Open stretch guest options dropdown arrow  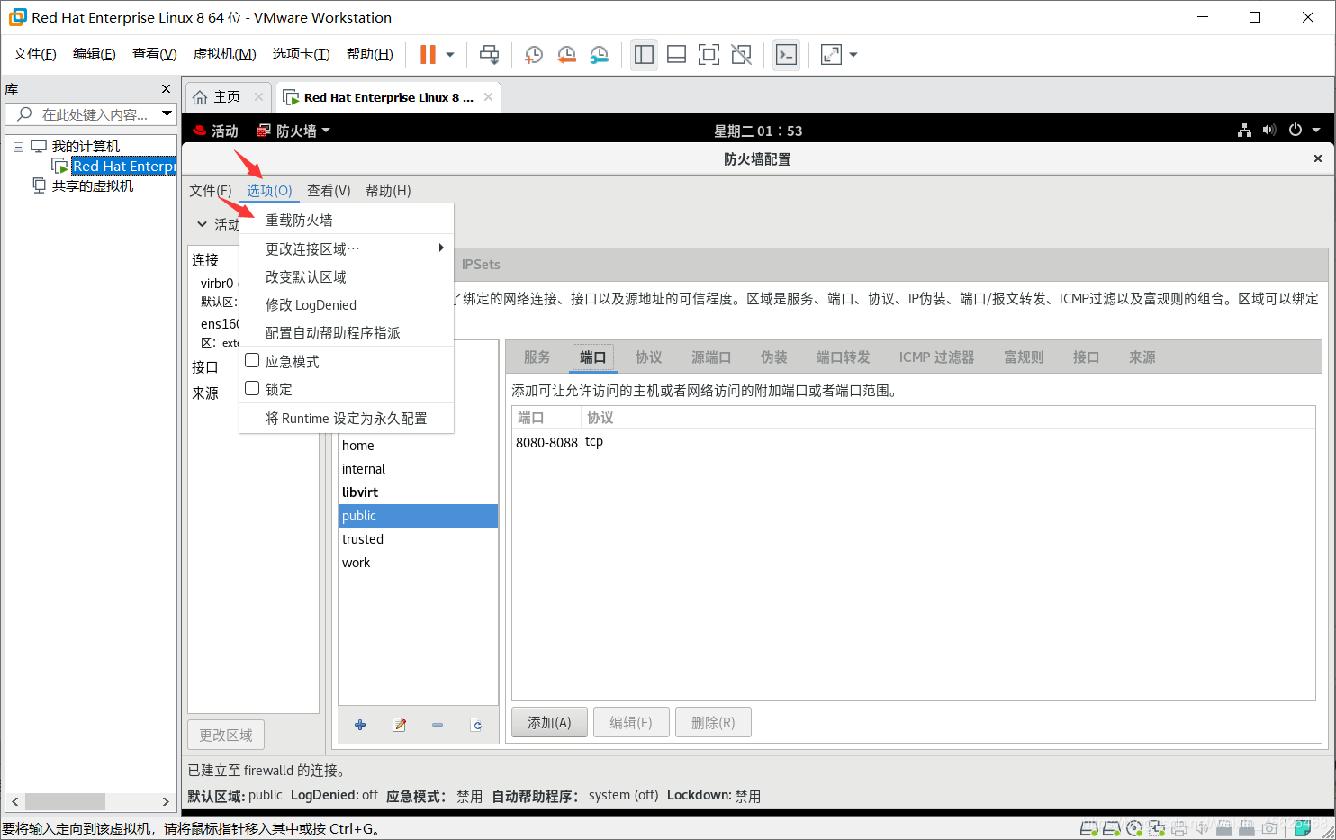tap(853, 55)
